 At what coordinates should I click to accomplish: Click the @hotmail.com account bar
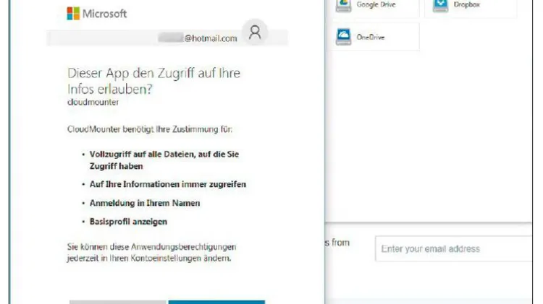(x=167, y=38)
